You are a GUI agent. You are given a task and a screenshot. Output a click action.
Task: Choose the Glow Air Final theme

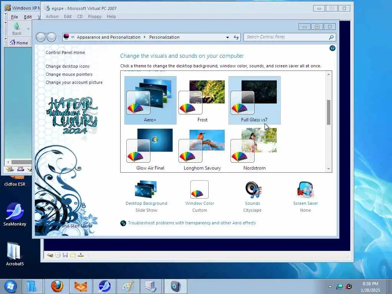[150, 149]
